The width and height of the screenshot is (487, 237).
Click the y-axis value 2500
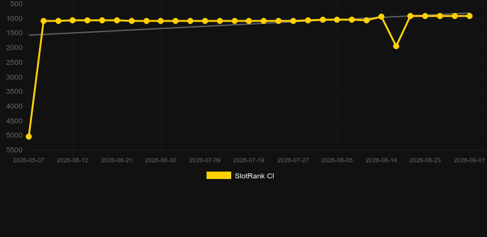[x=15, y=62]
